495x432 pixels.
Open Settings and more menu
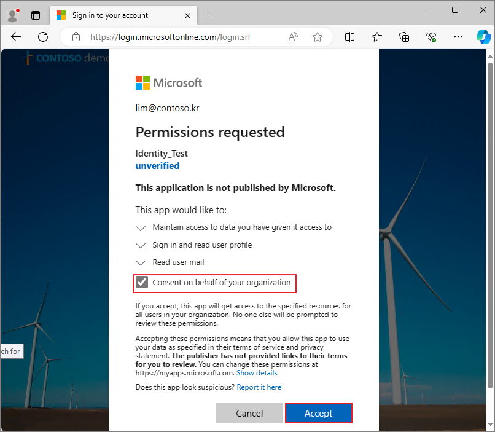(x=458, y=37)
